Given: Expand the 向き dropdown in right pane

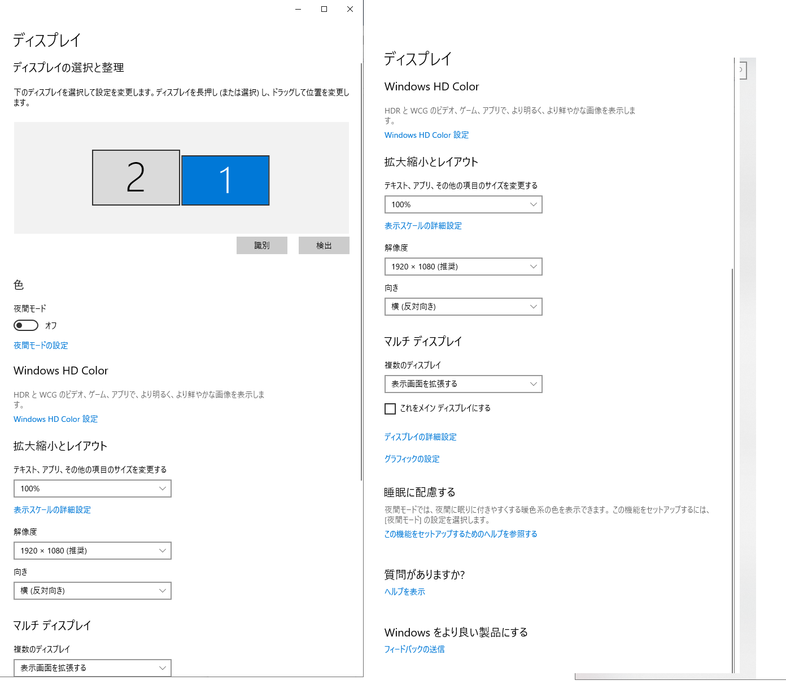Looking at the screenshot, I should [x=464, y=307].
